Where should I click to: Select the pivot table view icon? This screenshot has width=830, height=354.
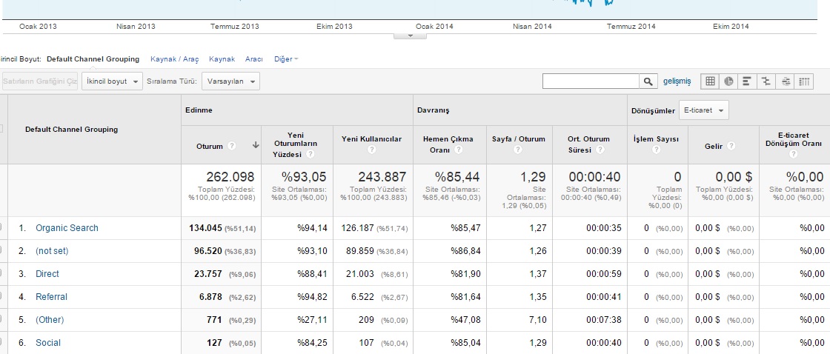(804, 81)
